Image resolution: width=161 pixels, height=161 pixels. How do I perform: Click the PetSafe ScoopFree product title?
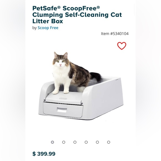click(x=77, y=15)
